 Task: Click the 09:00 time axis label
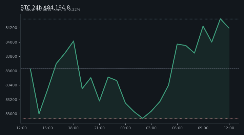[203, 128]
